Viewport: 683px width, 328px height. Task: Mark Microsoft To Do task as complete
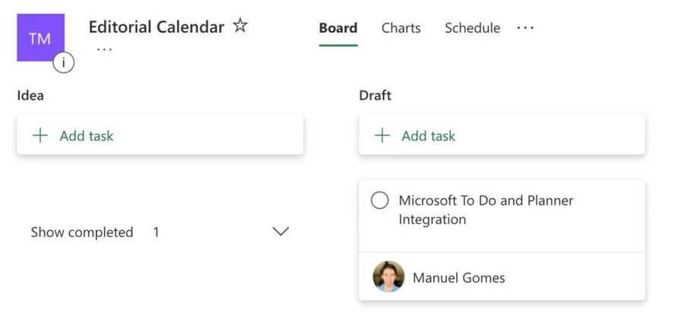click(x=379, y=201)
